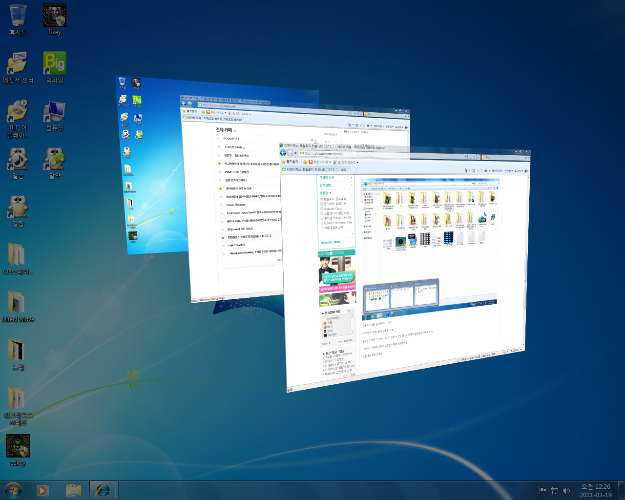
Task: Select the 네이버 카페 tab in rear window
Action: coord(214,118)
